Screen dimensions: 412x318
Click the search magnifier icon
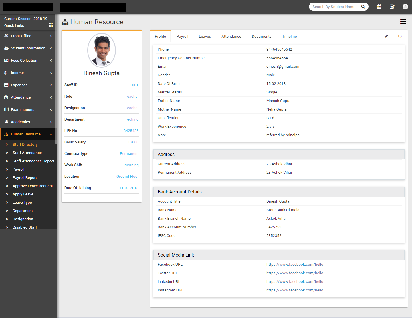(x=363, y=7)
